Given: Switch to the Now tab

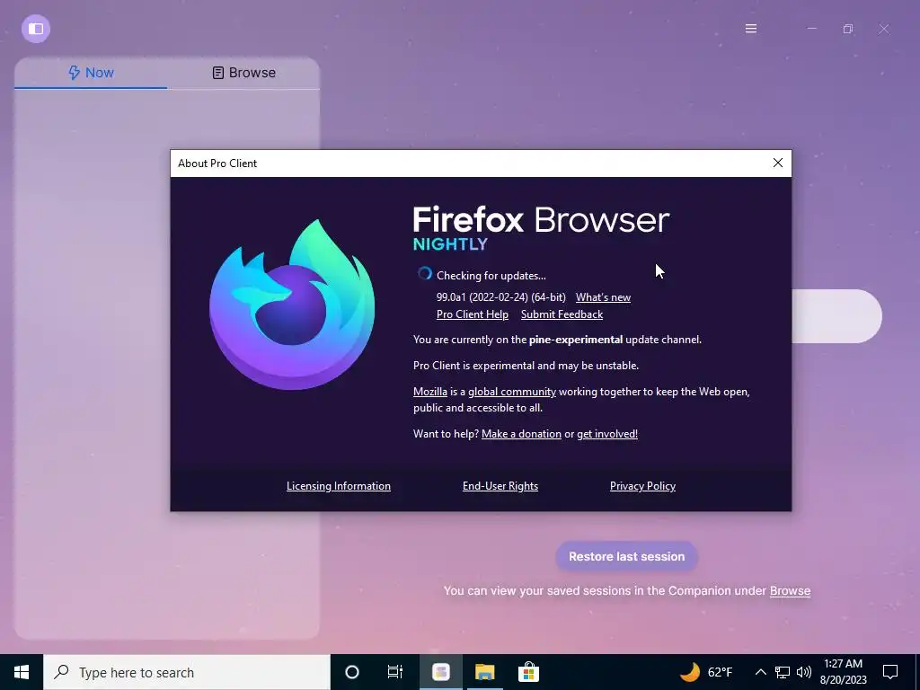Looking at the screenshot, I should pos(91,73).
